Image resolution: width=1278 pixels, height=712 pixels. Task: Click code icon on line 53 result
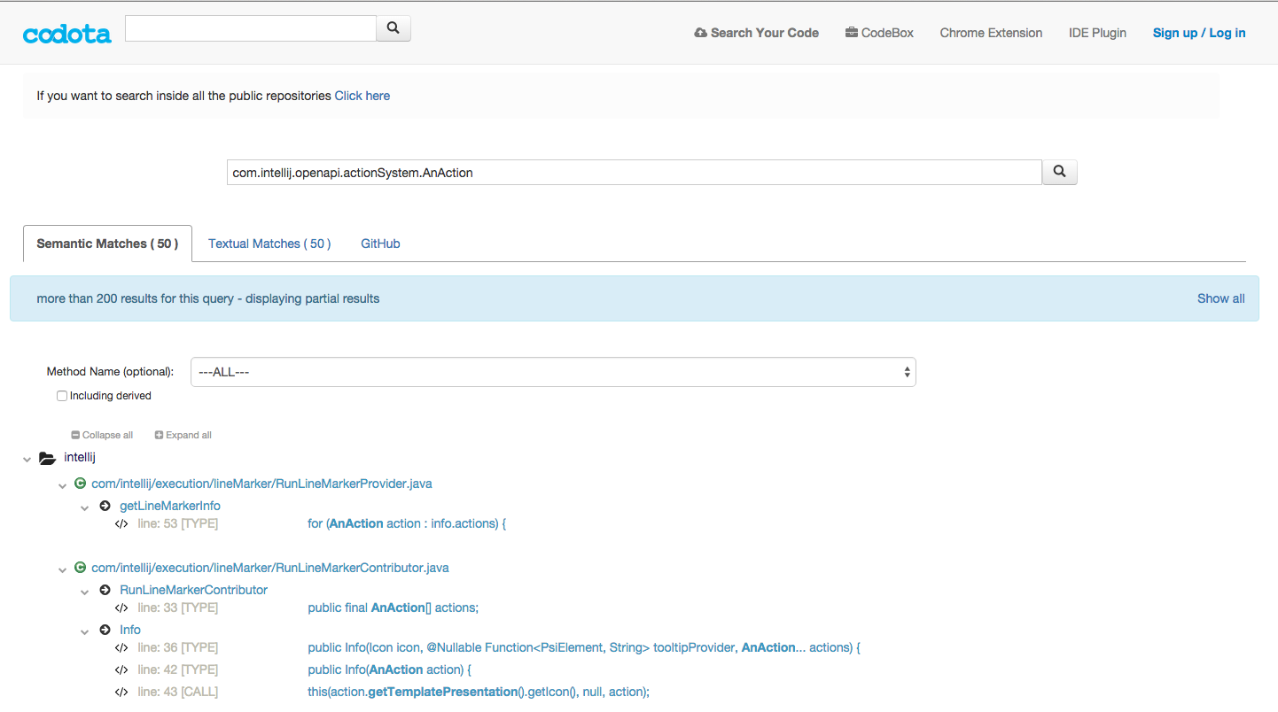[121, 524]
